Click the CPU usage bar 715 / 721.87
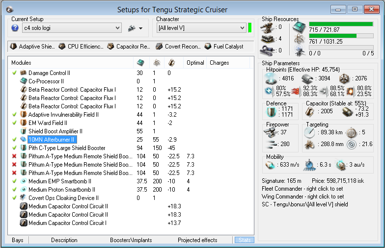The height and width of the screenshot is (248, 385). coord(341,24)
